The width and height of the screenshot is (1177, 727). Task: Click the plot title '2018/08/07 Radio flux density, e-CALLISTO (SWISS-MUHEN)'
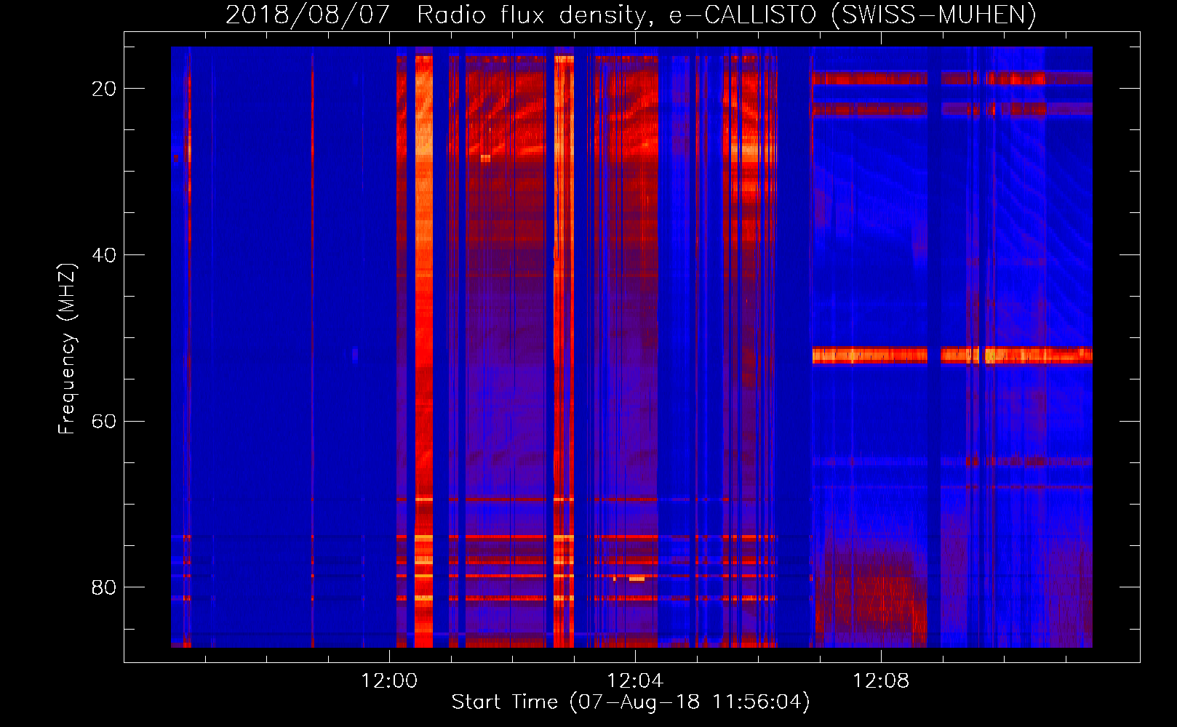pos(631,15)
